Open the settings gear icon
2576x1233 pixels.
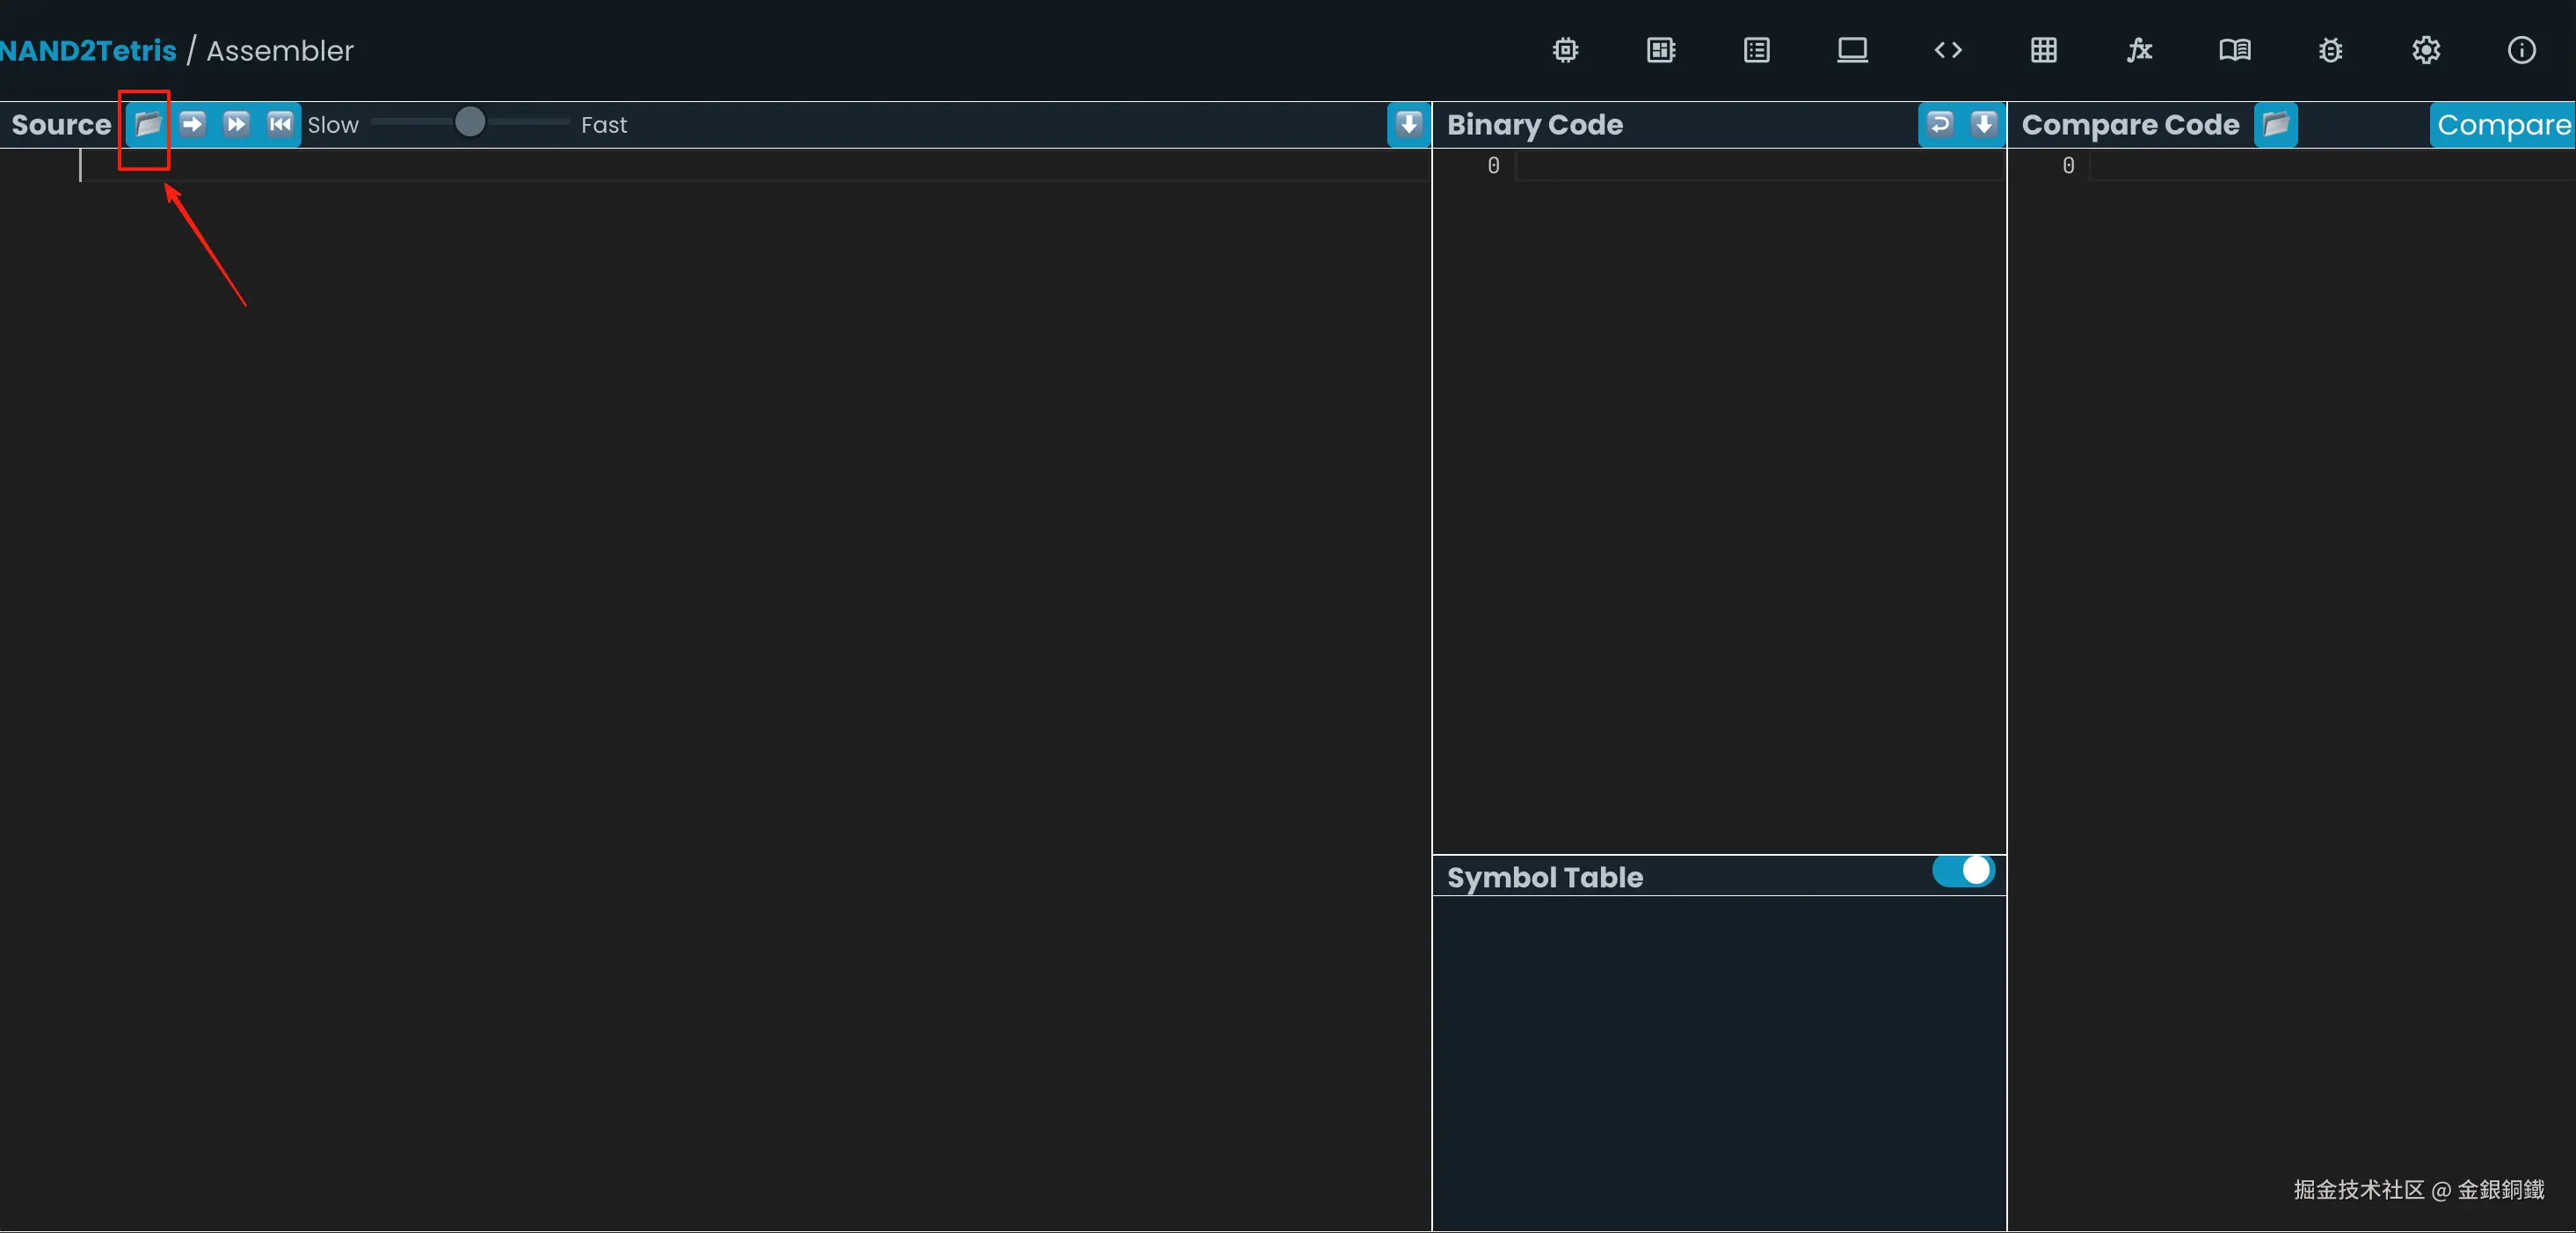click(x=2425, y=50)
